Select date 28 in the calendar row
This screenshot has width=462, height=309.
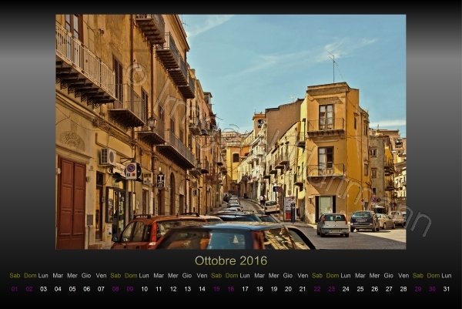tap(403, 289)
